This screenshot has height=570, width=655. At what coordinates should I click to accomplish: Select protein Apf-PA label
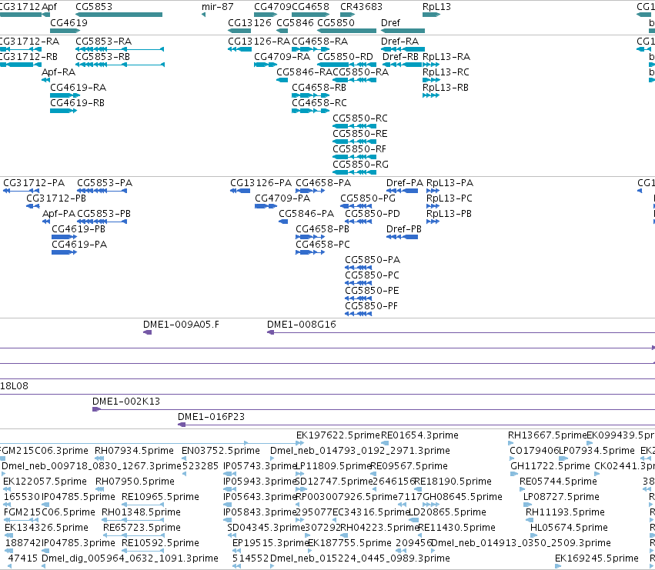tap(59, 214)
